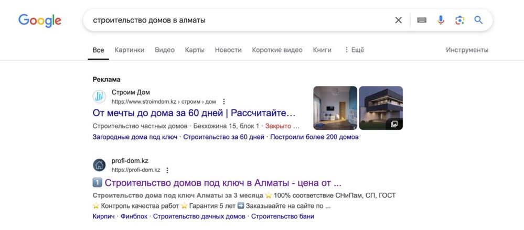The image size is (524, 230).
Task: Click the 'Реклама' label
Action: (x=106, y=80)
